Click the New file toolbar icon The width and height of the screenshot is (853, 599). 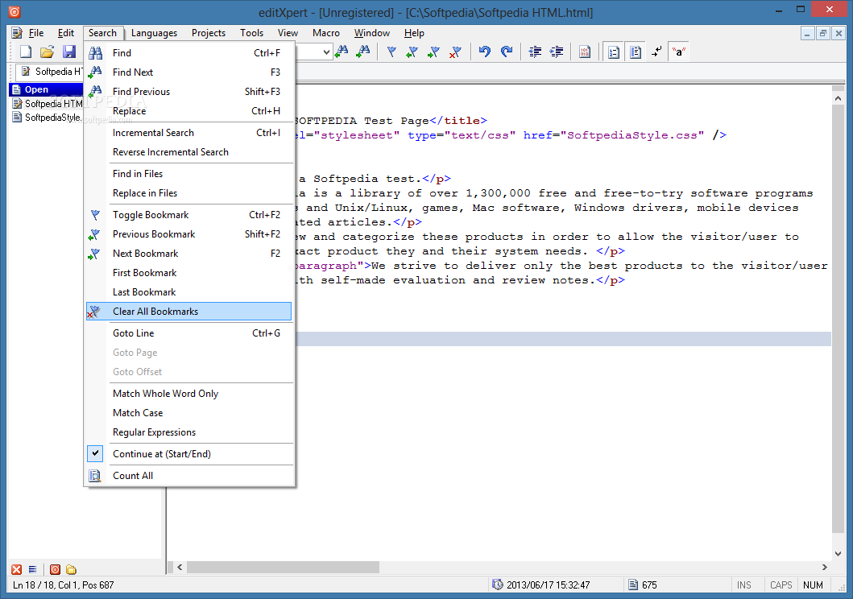tap(26, 52)
